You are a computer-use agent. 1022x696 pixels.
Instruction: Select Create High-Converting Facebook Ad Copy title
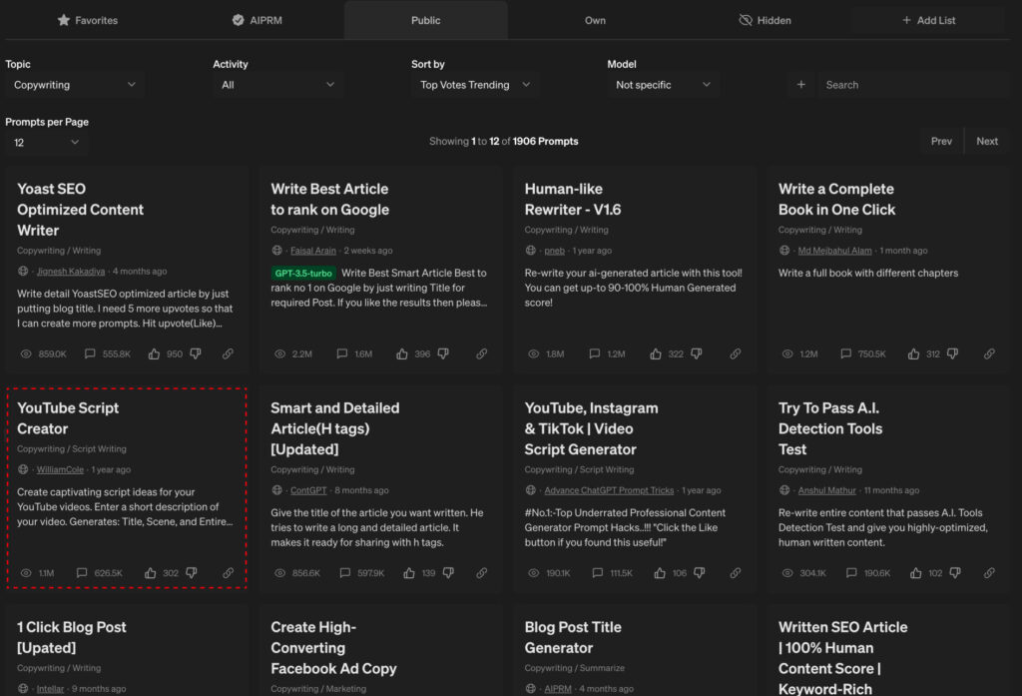(x=333, y=648)
